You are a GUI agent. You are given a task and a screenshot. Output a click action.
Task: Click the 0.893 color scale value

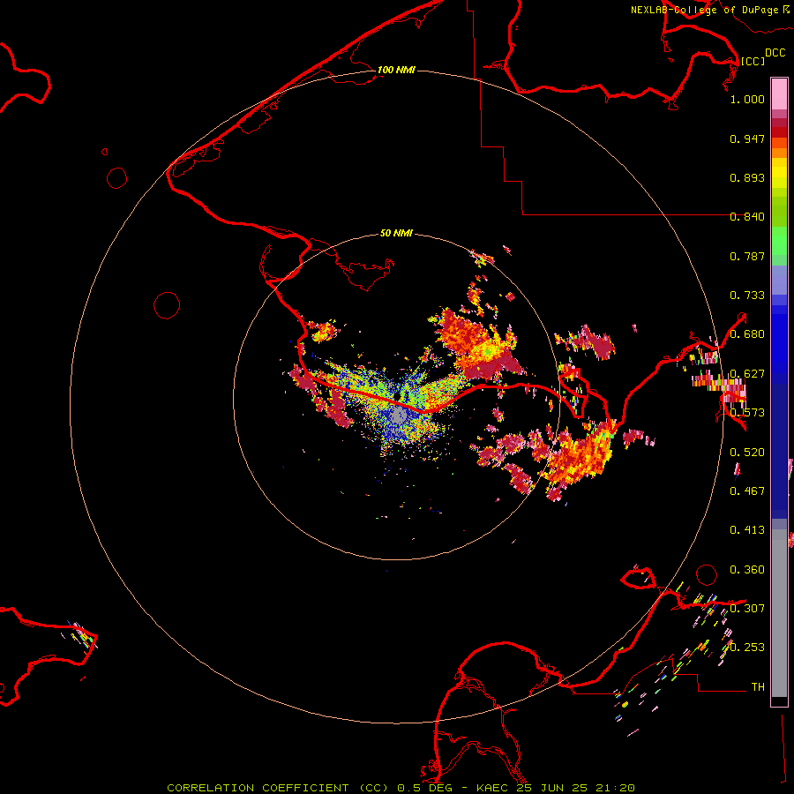pyautogui.click(x=747, y=177)
